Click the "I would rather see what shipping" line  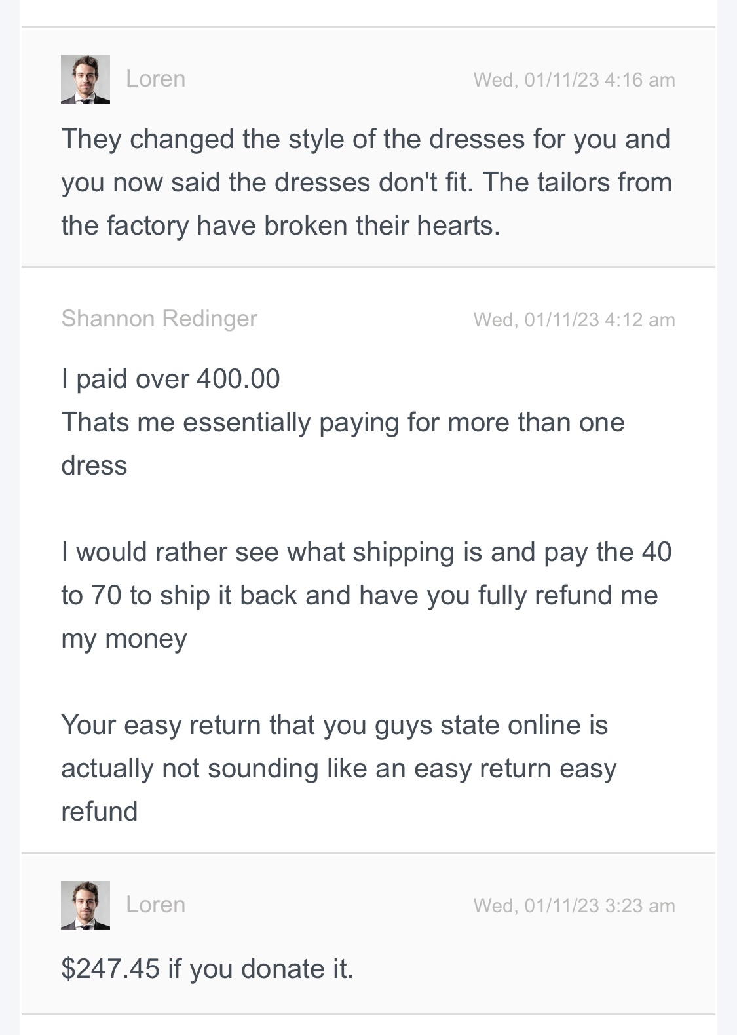366,552
